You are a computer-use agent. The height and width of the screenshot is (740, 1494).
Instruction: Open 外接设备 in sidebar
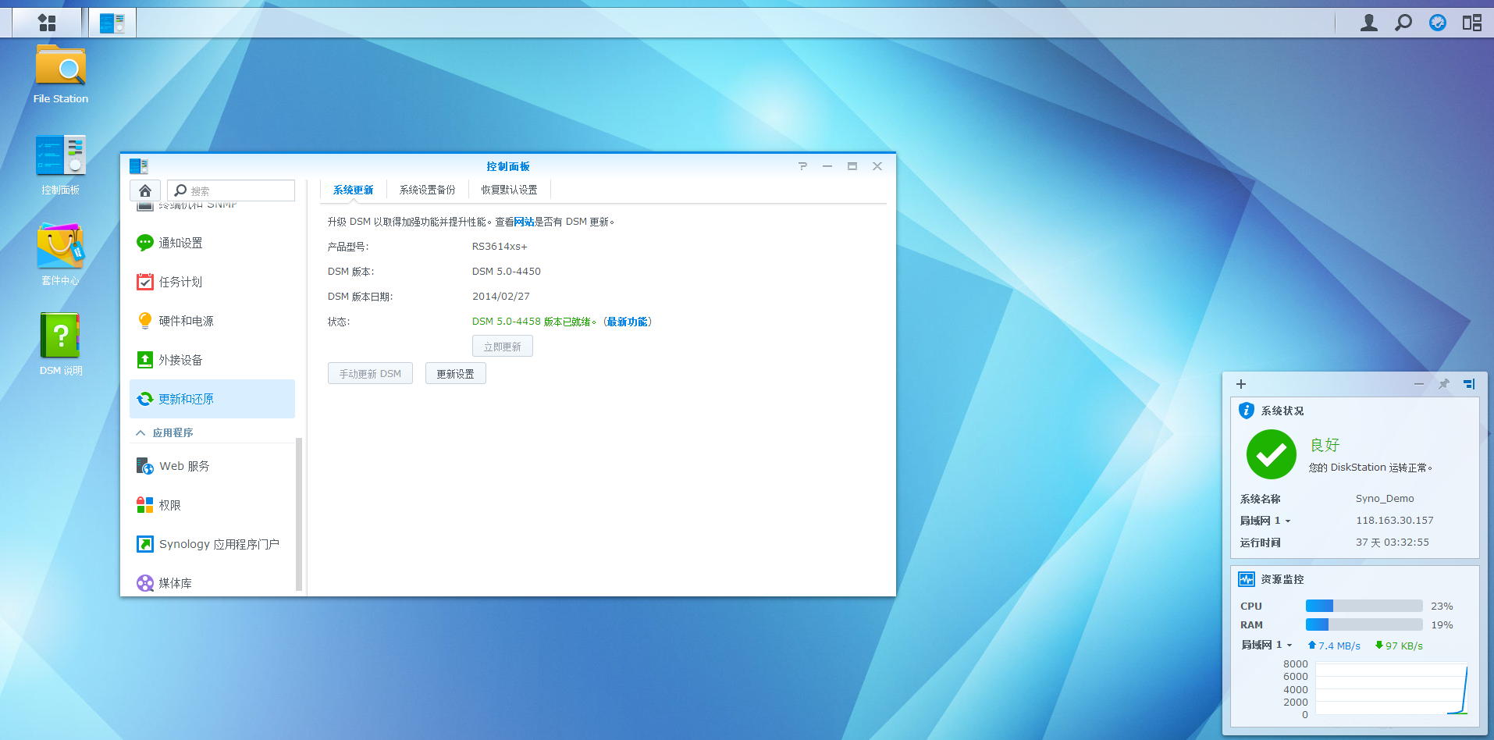(212, 360)
